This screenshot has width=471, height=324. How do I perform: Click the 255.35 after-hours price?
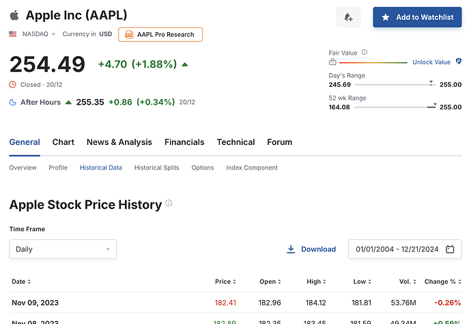(90, 103)
